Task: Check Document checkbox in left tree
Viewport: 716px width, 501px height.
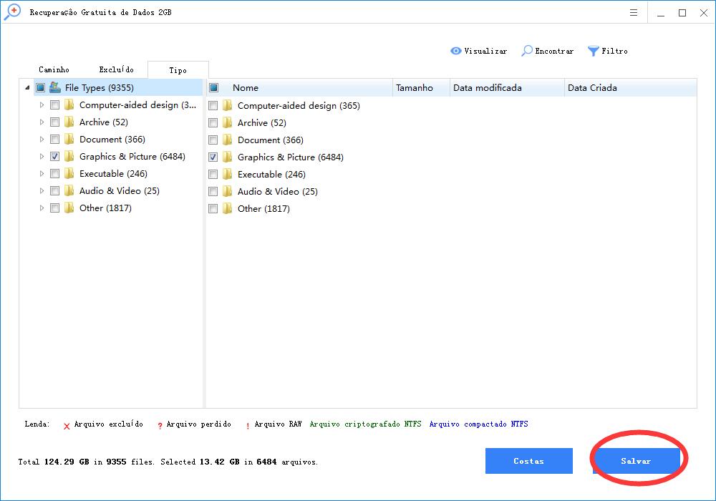Action: [55, 139]
